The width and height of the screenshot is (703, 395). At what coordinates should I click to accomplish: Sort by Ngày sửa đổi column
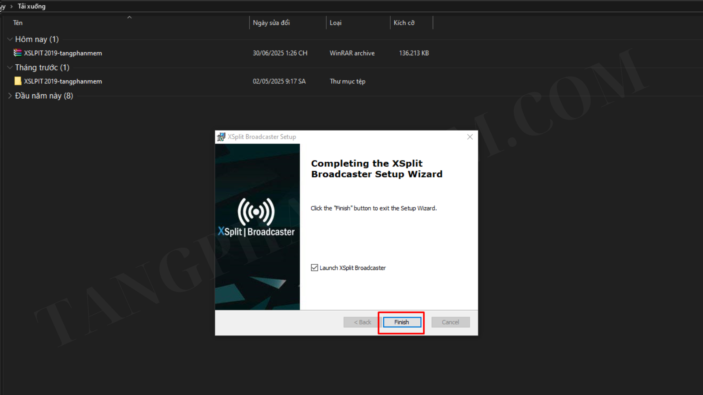271,23
